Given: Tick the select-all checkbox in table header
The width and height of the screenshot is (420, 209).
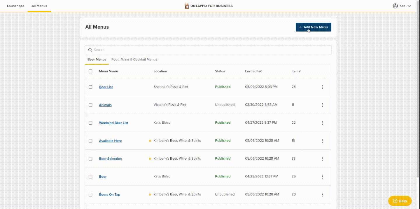Looking at the screenshot, I should [x=90, y=71].
